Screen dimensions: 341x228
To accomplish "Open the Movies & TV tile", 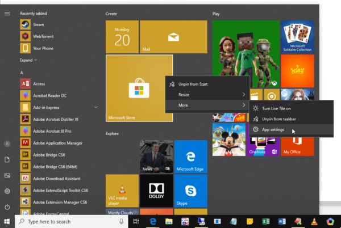I will click(x=255, y=95).
